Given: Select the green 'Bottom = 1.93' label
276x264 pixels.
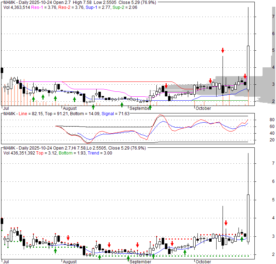Looking at the screenshot, I should coord(72,153).
